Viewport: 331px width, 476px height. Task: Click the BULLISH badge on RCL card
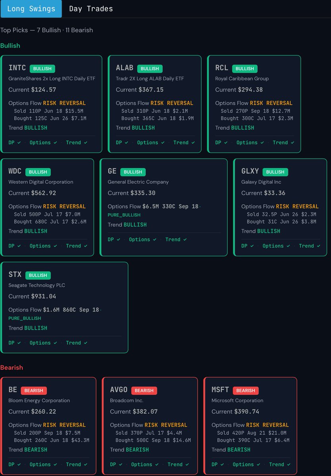245,69
